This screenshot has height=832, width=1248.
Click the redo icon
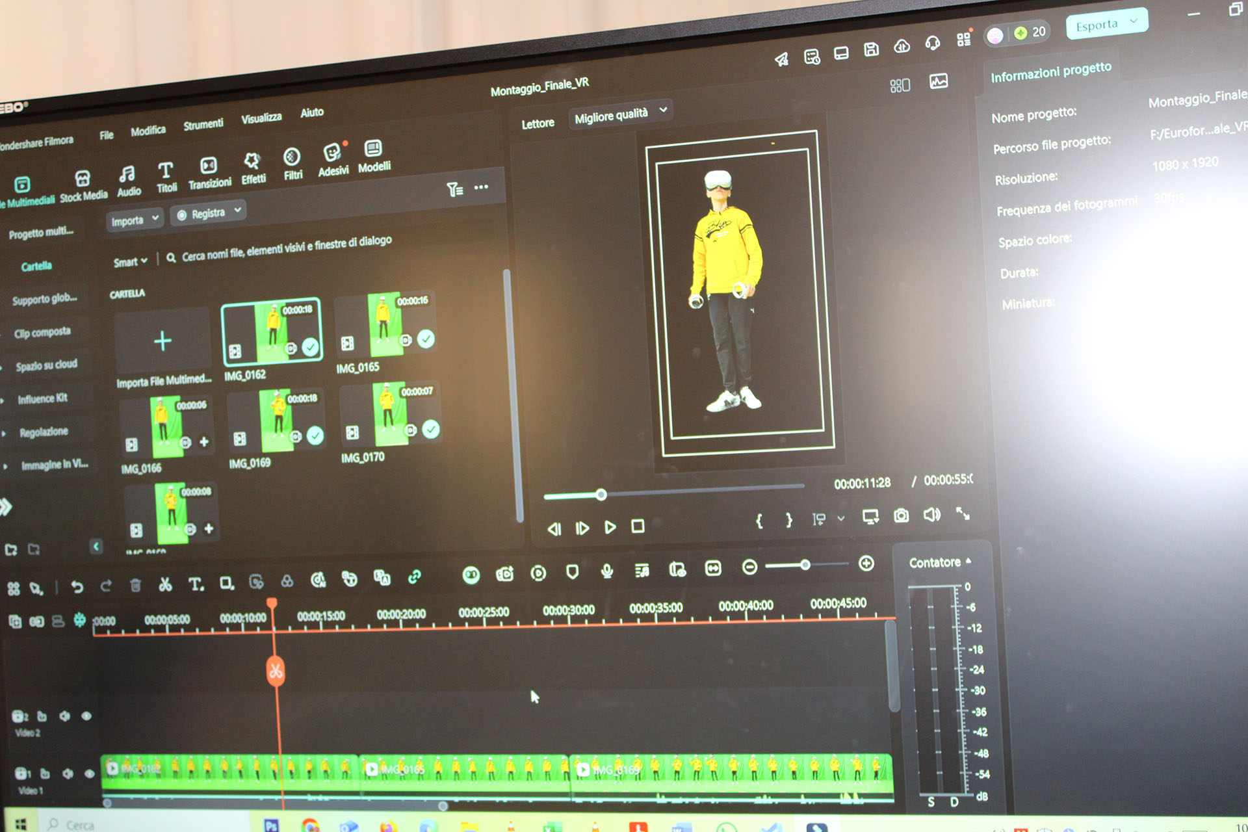click(x=106, y=586)
